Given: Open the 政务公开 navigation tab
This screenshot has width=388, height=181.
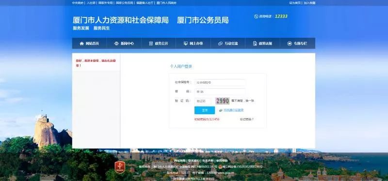Looking at the screenshot, I should tap(159, 44).
